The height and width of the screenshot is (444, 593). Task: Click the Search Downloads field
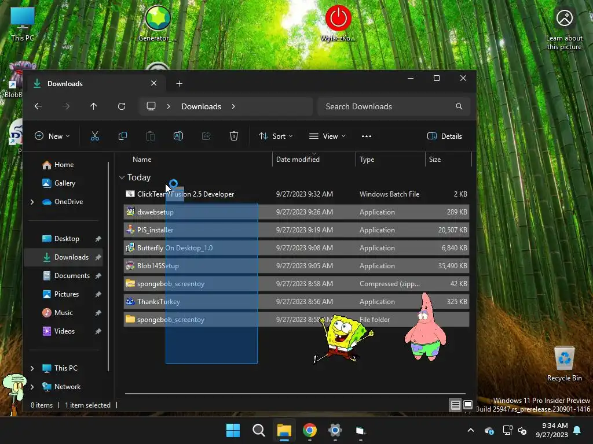394,106
